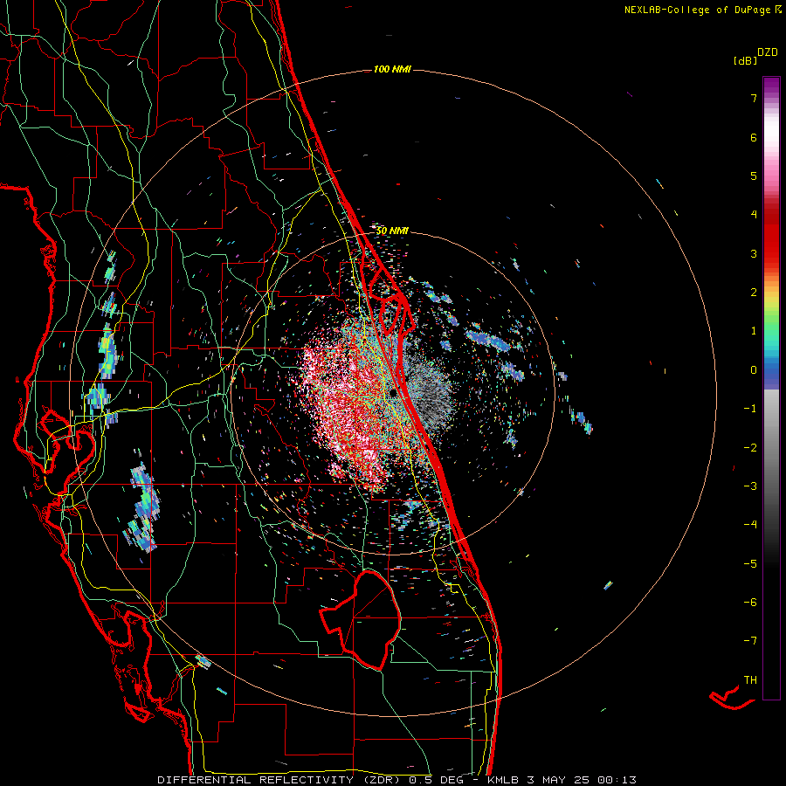Click the Differential Reflectivity (ZDR) caption text
The width and height of the screenshot is (786, 786).
[x=279, y=780]
